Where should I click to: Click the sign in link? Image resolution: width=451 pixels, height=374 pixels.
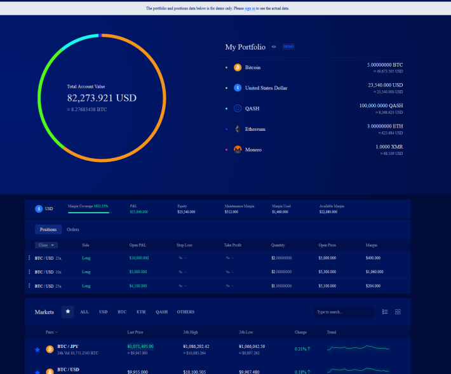[x=250, y=8]
